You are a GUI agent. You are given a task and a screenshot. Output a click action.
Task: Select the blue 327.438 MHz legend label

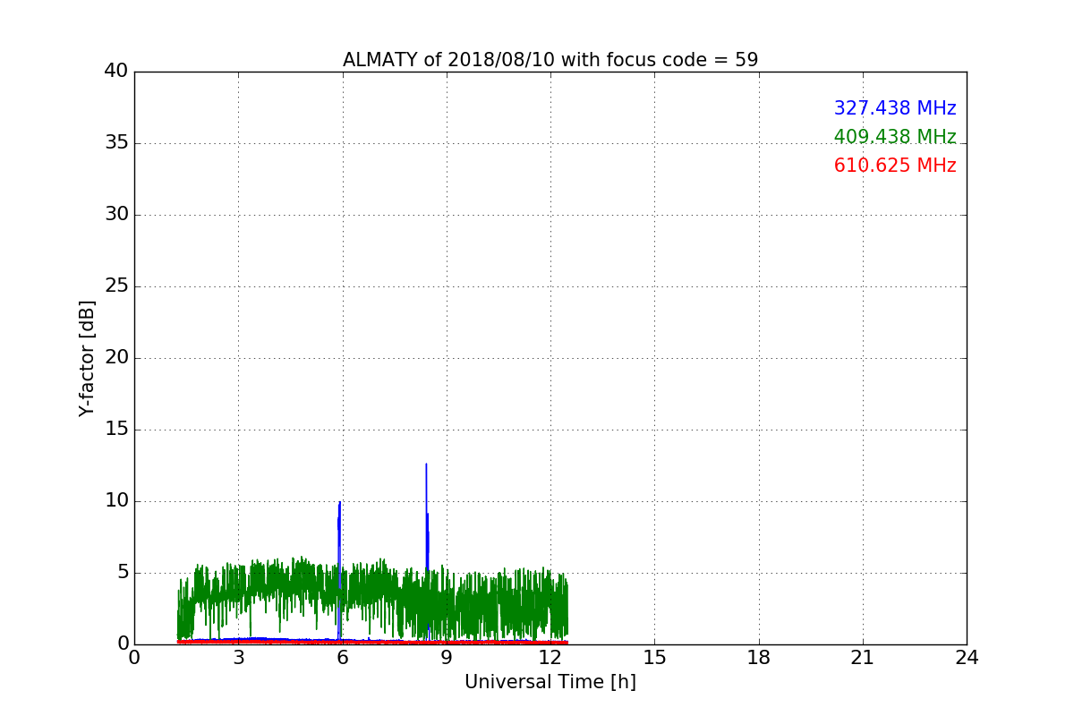coord(895,108)
